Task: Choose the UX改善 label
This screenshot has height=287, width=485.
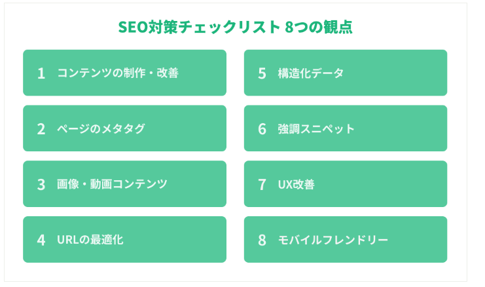Action: pos(296,184)
